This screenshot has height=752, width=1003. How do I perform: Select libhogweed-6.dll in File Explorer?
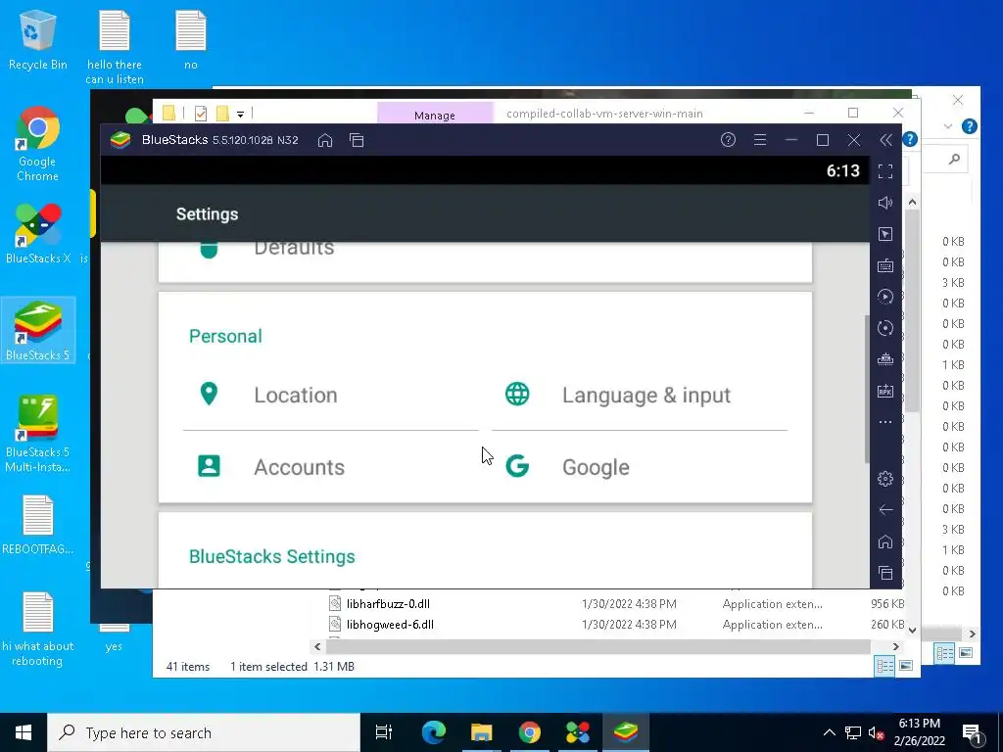(390, 624)
